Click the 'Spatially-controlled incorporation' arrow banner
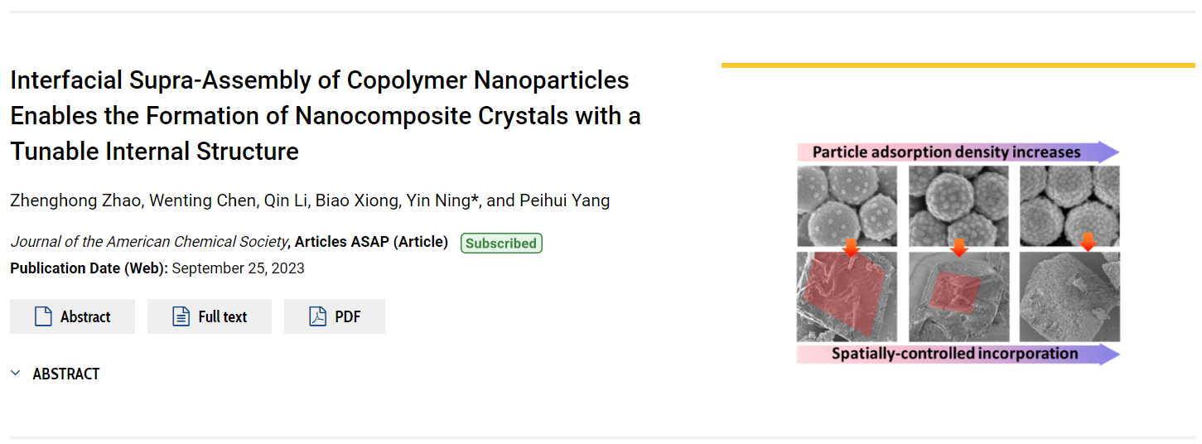This screenshot has height=444, width=1202. [x=958, y=354]
